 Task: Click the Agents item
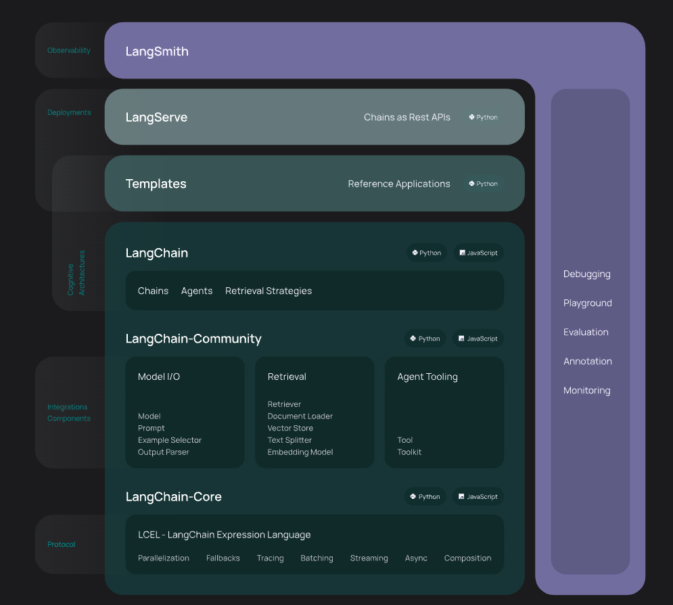point(197,291)
